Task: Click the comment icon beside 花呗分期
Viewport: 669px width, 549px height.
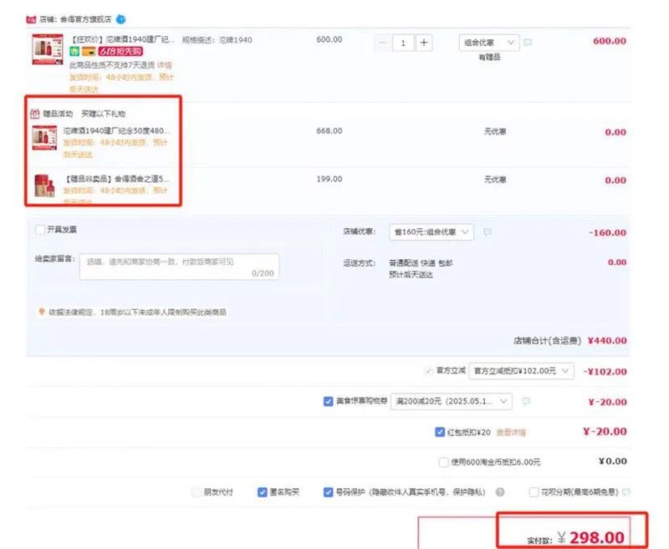Action: point(626,492)
